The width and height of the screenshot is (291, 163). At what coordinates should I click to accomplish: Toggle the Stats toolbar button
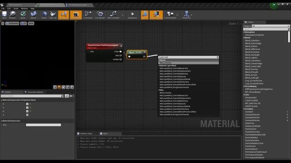pyautogui.click(x=145, y=15)
